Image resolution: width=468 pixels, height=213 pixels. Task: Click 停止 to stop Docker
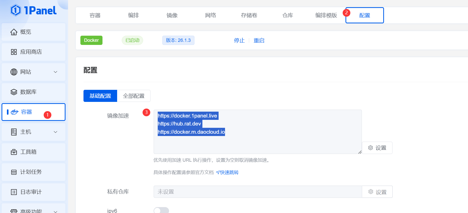coord(239,41)
